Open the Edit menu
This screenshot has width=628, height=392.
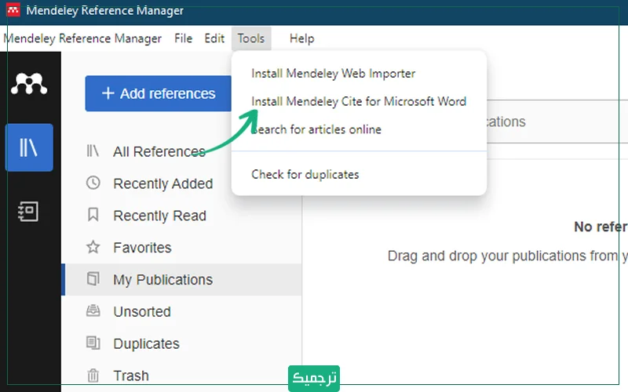214,38
